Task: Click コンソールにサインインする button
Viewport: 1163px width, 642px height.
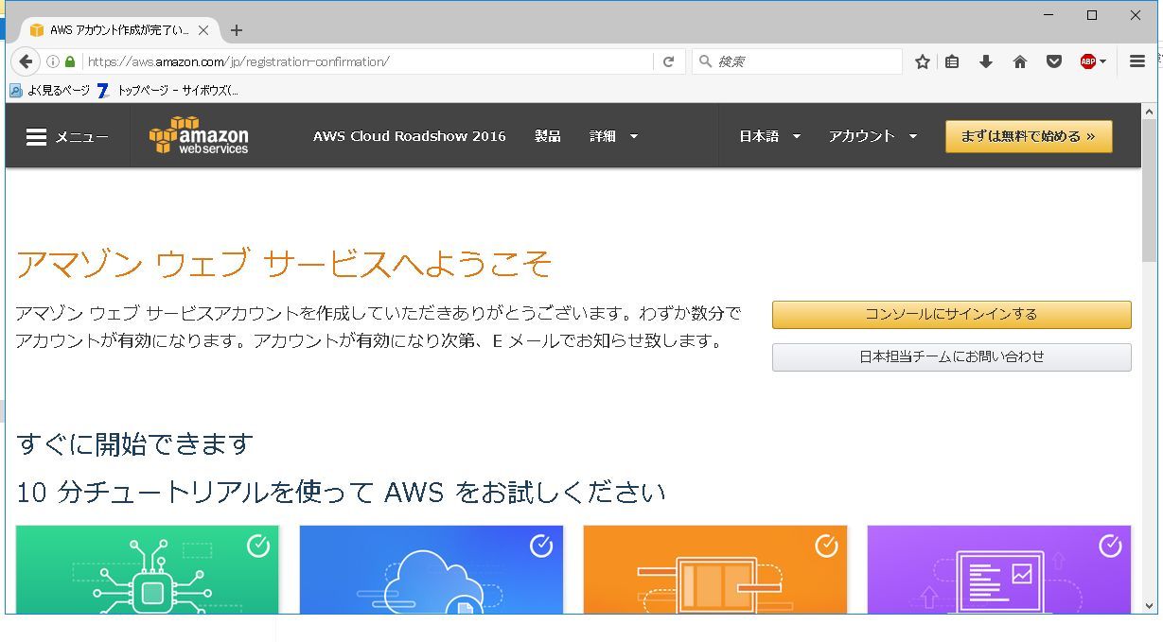Action: click(951, 314)
